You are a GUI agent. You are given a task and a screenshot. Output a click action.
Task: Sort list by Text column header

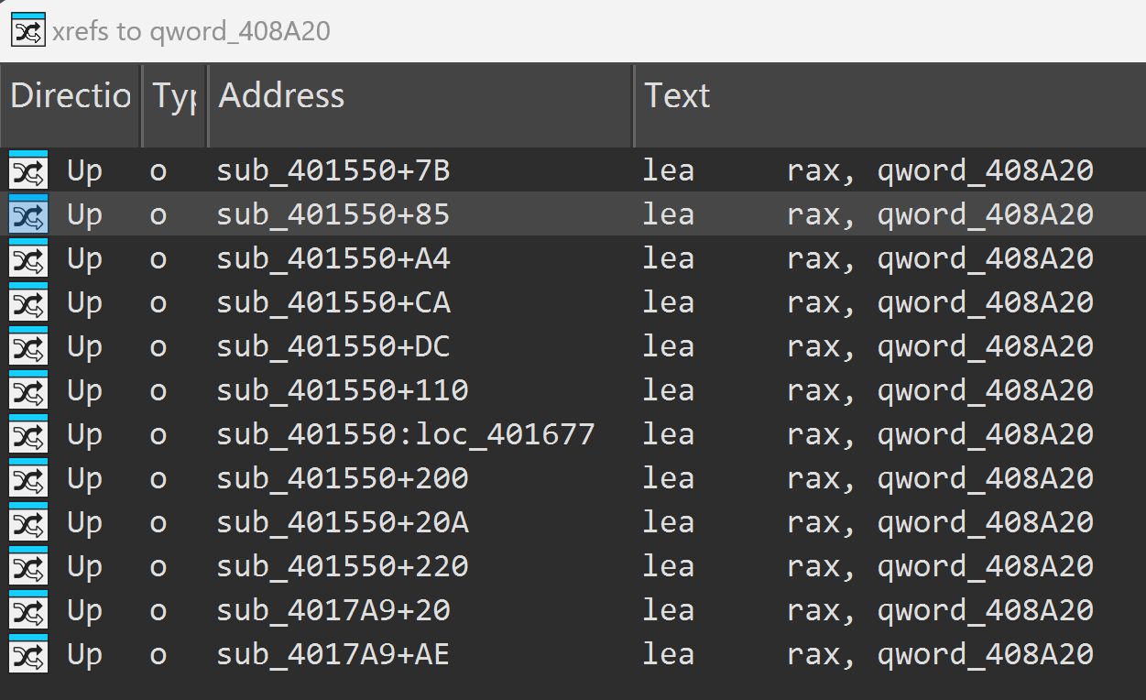point(677,96)
